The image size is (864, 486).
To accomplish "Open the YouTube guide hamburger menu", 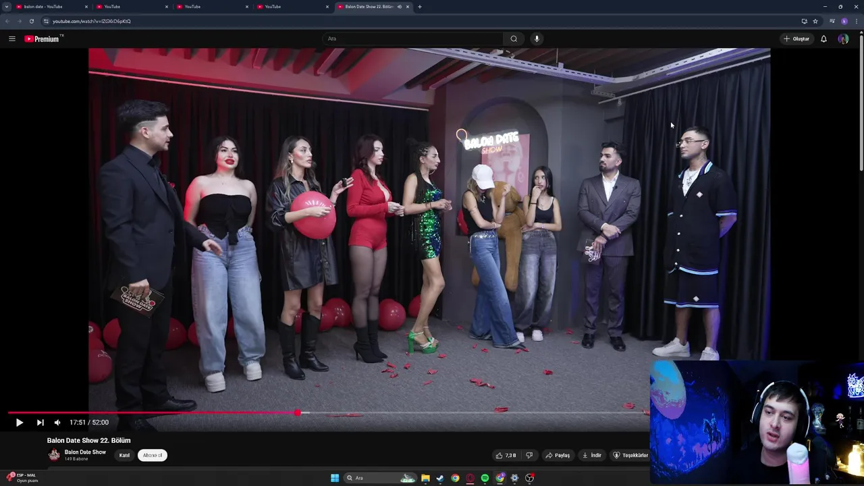I will (11, 38).
